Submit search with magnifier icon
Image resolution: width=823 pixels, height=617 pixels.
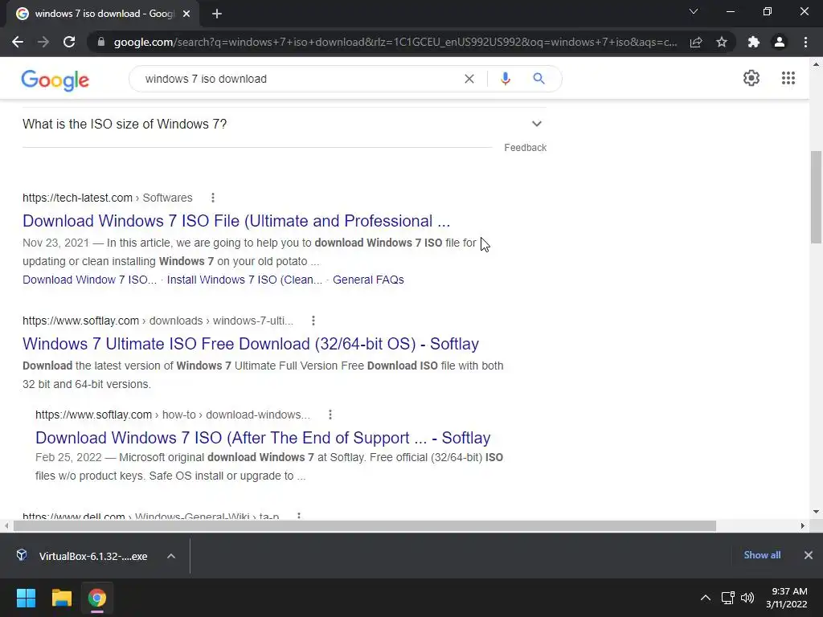coord(538,79)
